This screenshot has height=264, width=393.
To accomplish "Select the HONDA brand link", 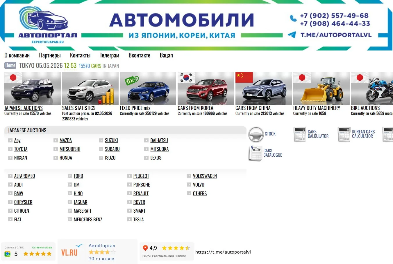I will coord(66,158).
